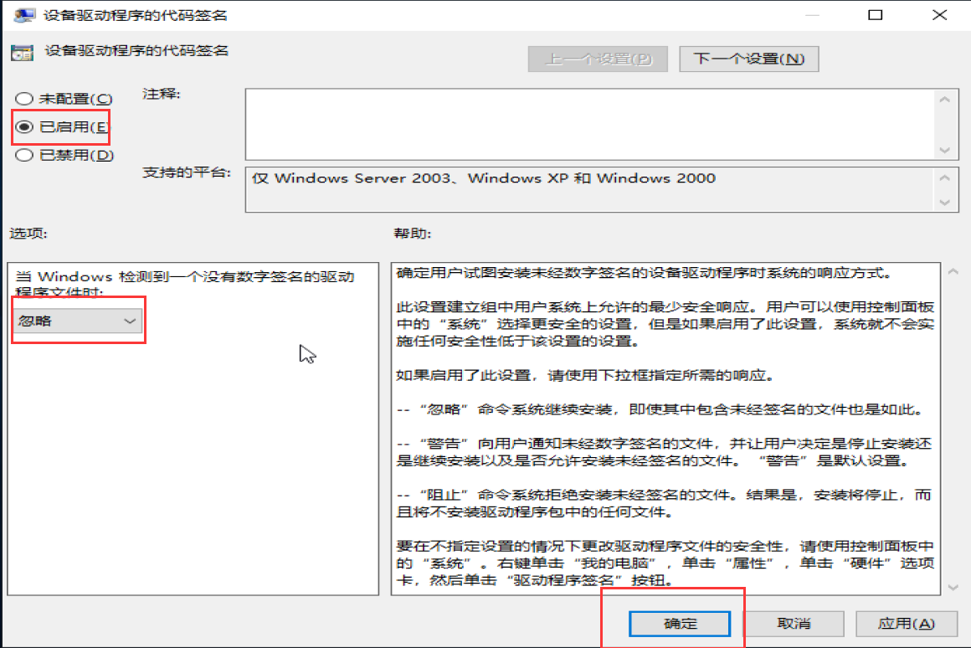The width and height of the screenshot is (971, 648).
Task: Go to 下一个设置(N)
Action: (x=748, y=59)
